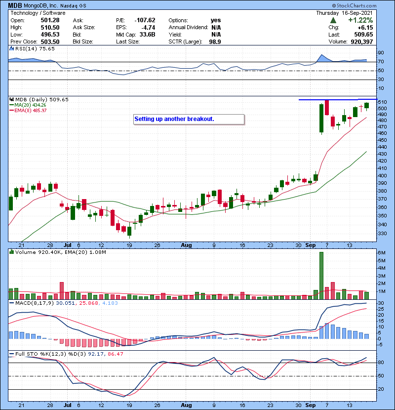The height and width of the screenshot is (410, 395).
Task: Click the Annual Dividend N/A value
Action: [216, 28]
